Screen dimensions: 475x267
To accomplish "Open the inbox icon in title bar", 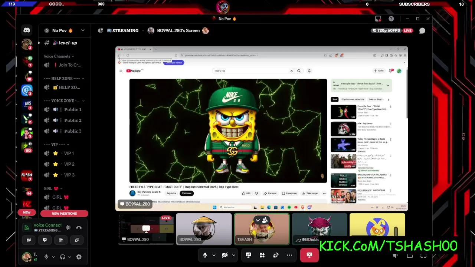I will click(378, 19).
